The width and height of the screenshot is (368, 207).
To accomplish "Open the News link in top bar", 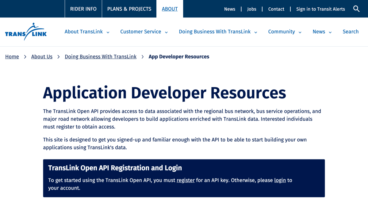I will [230, 9].
